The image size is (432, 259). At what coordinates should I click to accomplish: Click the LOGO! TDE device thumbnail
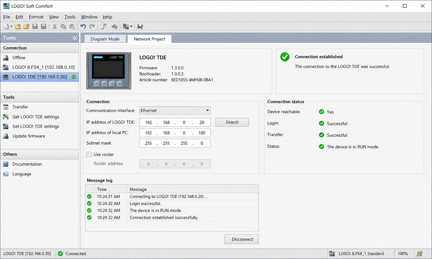tap(109, 71)
